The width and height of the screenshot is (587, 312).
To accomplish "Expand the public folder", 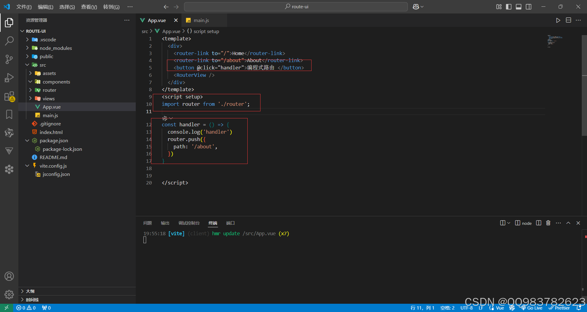I will coord(27,56).
